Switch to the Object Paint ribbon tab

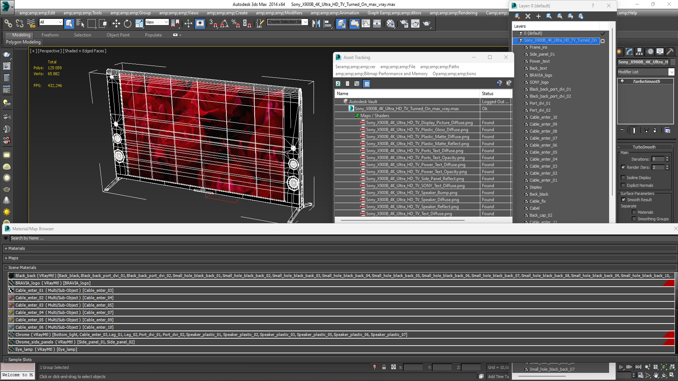tap(118, 35)
